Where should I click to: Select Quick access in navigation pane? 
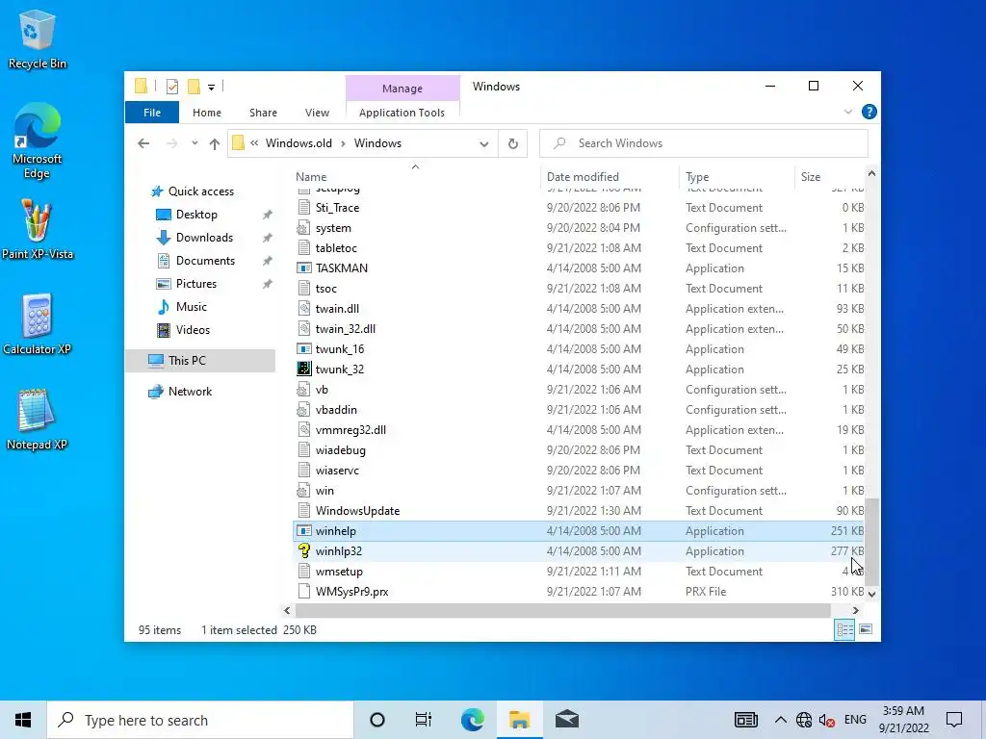pyautogui.click(x=200, y=191)
